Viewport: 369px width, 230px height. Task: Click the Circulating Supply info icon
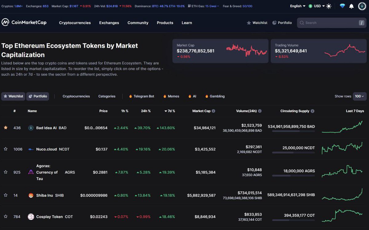(x=312, y=111)
